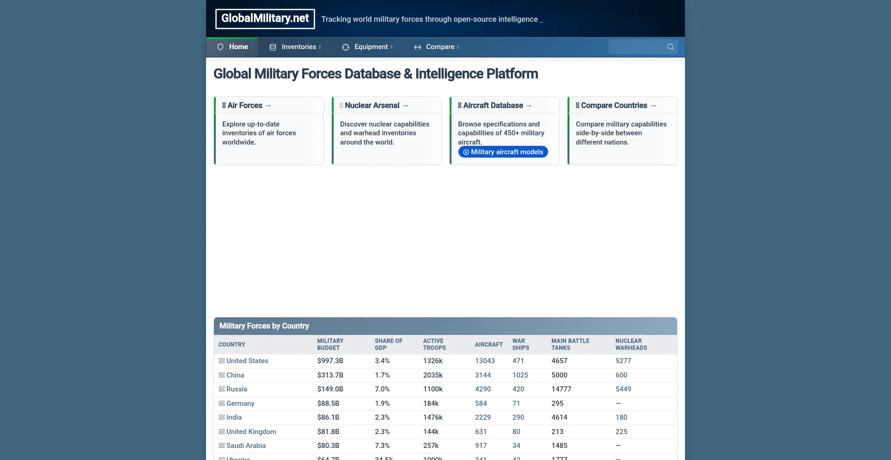The image size is (891, 460).
Task: Click the arrow after Compare Countries heading
Action: coord(653,106)
